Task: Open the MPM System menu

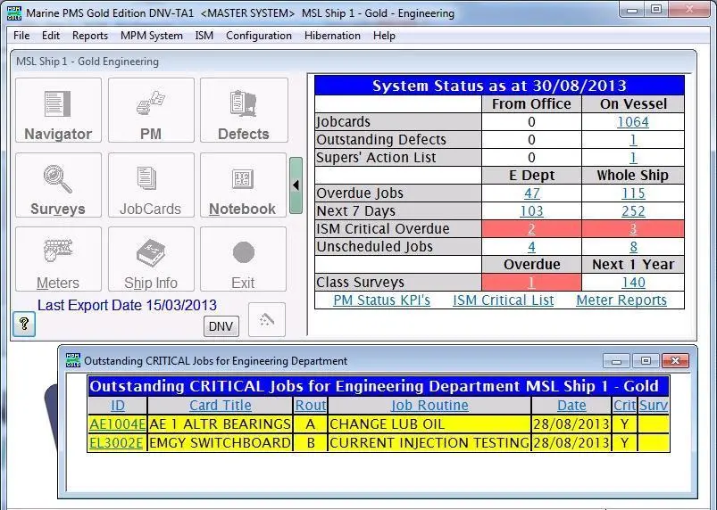Action: tap(152, 36)
